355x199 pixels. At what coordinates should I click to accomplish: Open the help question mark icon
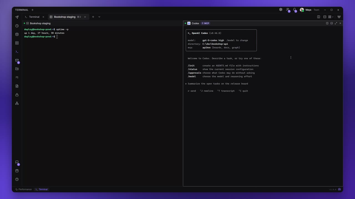click(17, 179)
